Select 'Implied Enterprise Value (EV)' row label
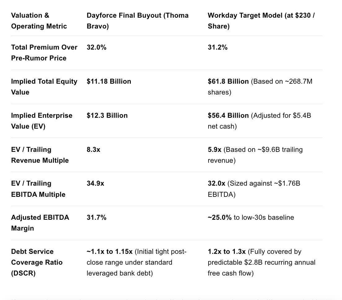342x300 pixels. pyautogui.click(x=42, y=121)
